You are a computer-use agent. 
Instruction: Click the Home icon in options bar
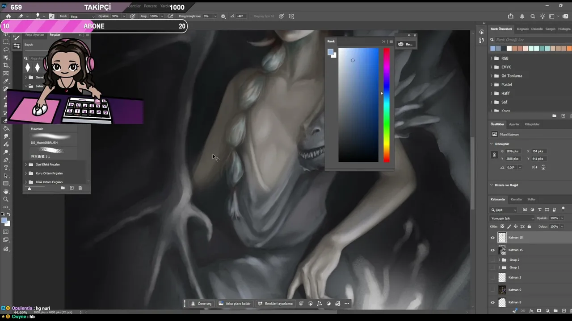click(8, 16)
